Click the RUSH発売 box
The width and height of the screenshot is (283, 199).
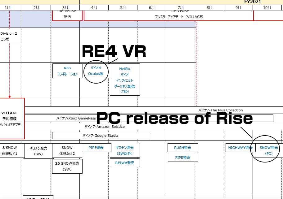[182, 148]
